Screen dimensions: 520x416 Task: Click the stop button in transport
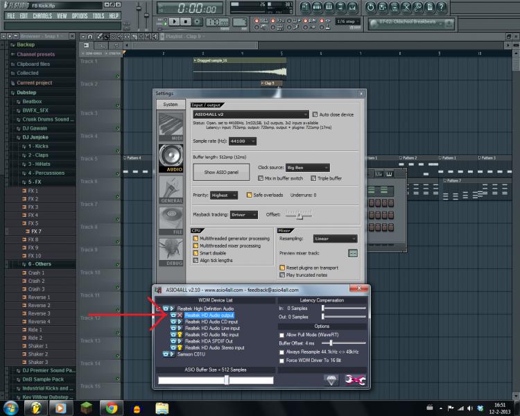coord(186,21)
